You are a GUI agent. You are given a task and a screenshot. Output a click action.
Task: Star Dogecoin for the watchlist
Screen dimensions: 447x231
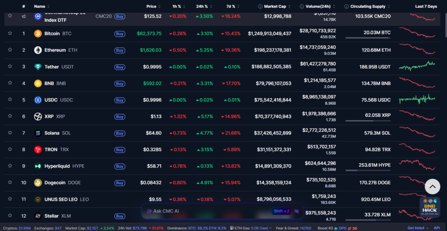pyautogui.click(x=10, y=182)
